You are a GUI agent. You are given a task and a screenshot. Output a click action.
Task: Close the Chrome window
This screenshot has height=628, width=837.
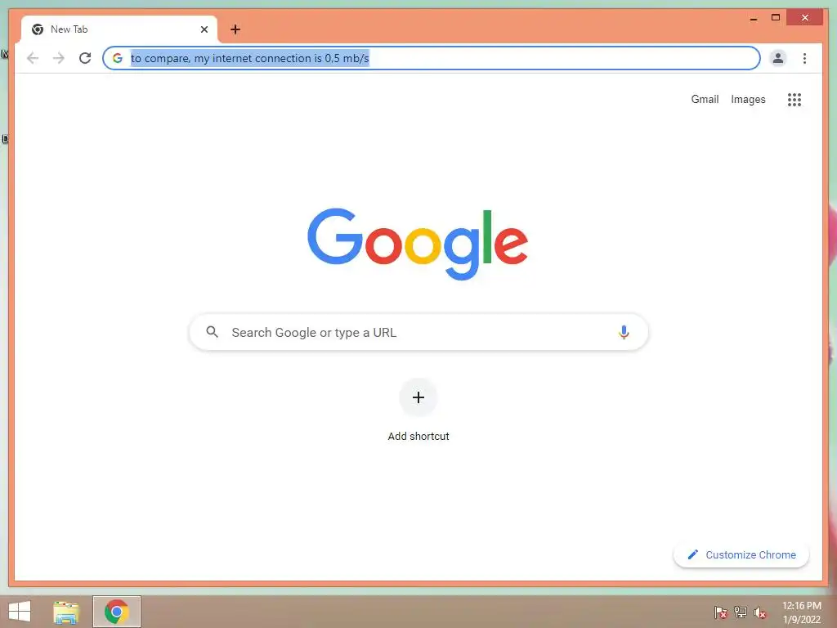pyautogui.click(x=805, y=18)
